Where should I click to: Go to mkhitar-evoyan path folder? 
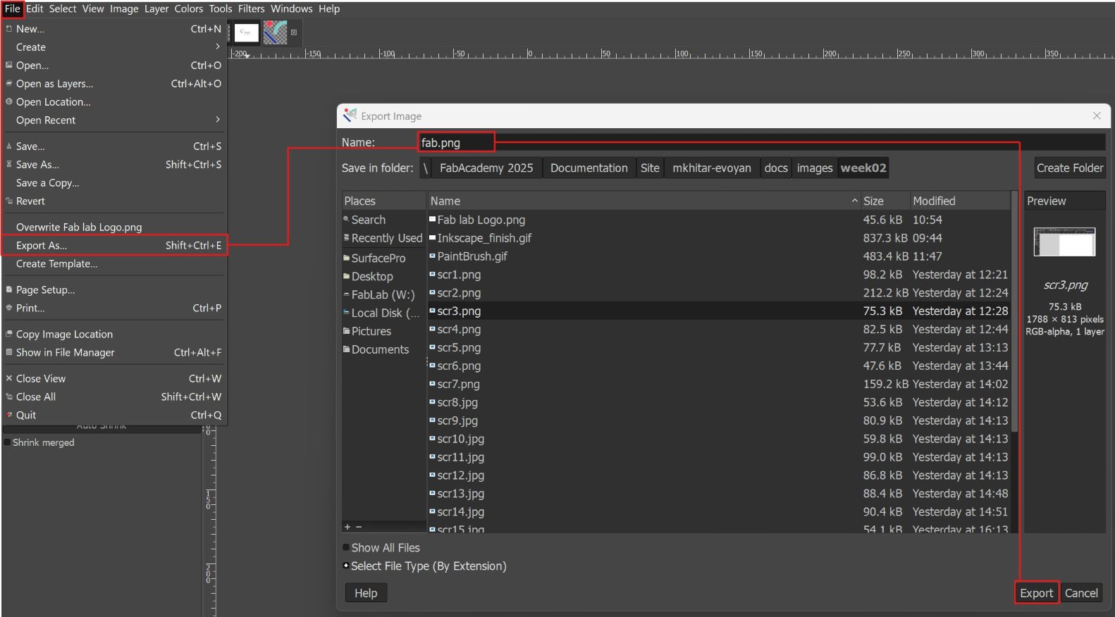click(x=712, y=168)
